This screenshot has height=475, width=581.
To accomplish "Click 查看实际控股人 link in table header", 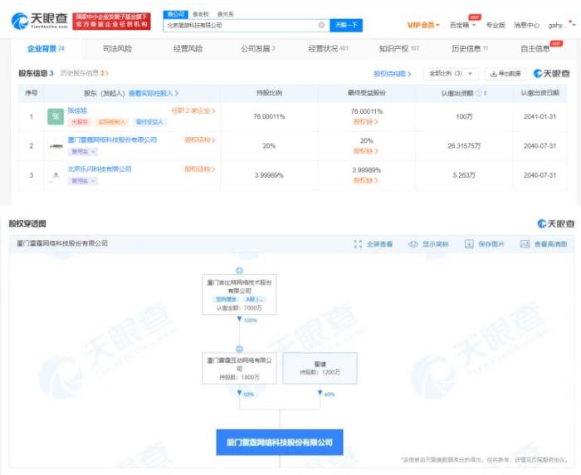I will click(154, 94).
